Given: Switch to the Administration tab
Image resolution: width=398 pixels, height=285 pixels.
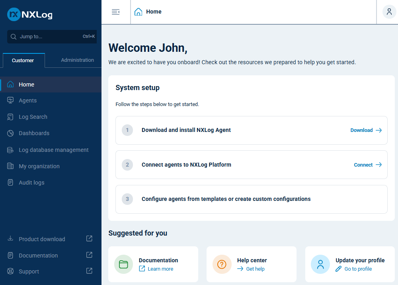Looking at the screenshot, I should point(77,60).
